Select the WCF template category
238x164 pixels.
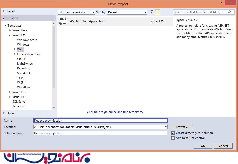coord(20,83)
